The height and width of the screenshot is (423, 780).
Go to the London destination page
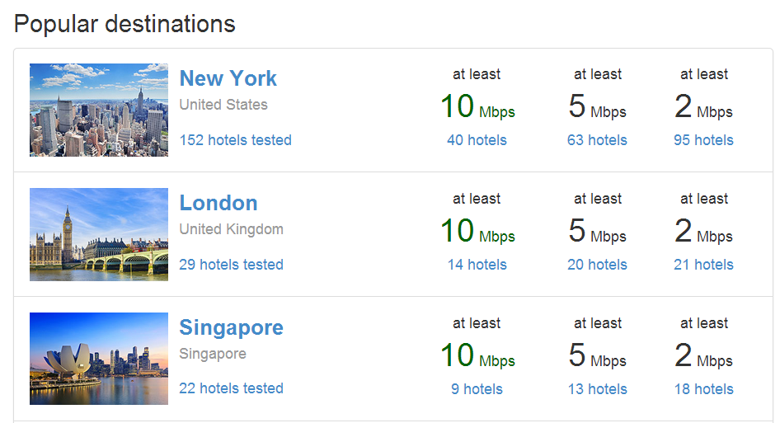point(218,203)
